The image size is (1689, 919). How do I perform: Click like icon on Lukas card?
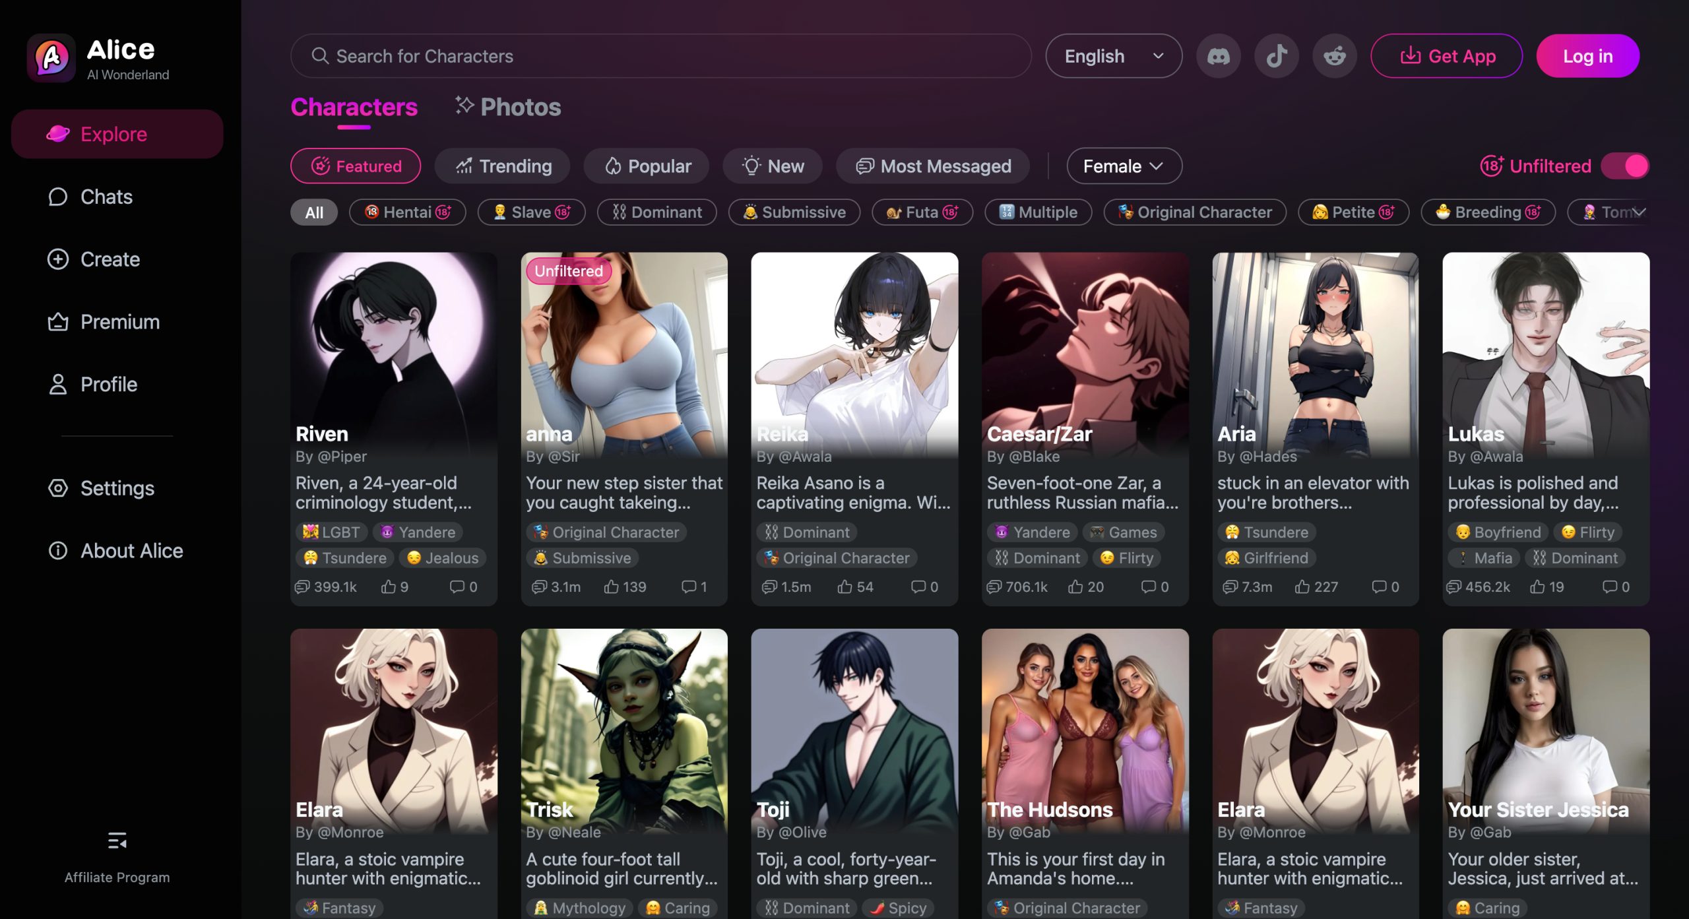coord(1537,586)
